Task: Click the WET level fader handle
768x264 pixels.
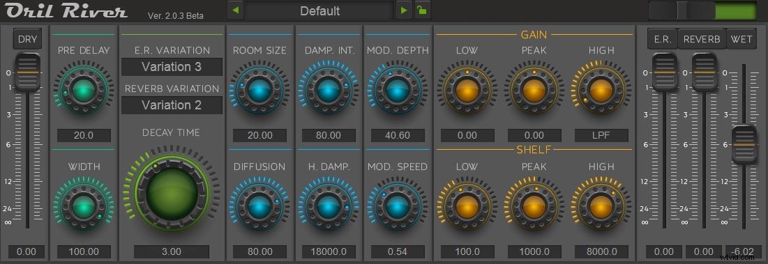Action: 744,145
